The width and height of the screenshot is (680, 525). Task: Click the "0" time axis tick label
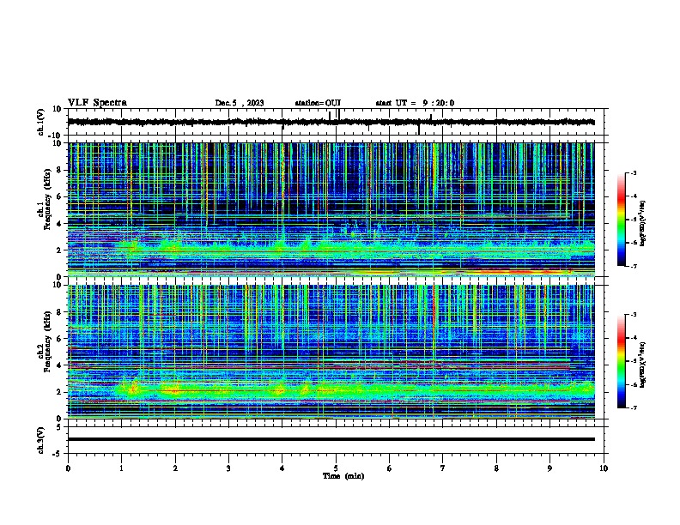68,468
